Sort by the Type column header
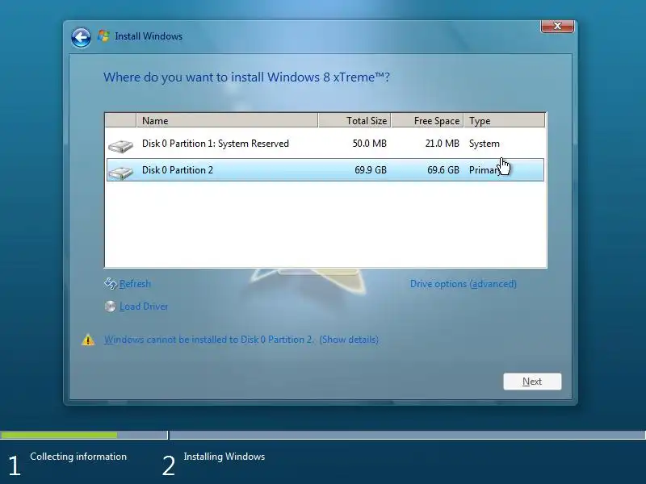 (504, 120)
